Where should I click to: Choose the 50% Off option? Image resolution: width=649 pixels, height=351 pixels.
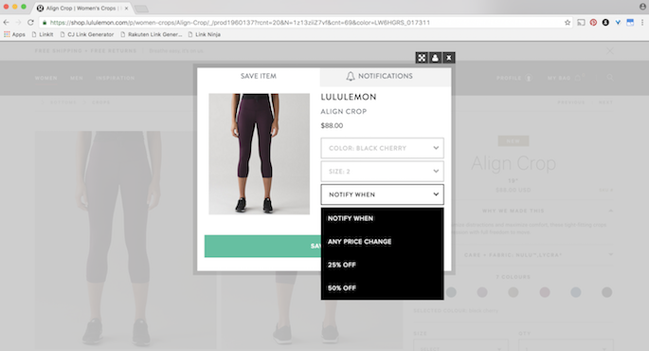point(382,287)
